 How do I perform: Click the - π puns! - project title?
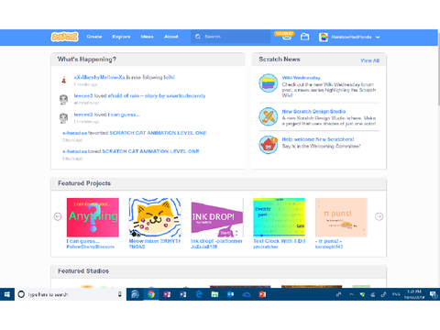[329, 241]
